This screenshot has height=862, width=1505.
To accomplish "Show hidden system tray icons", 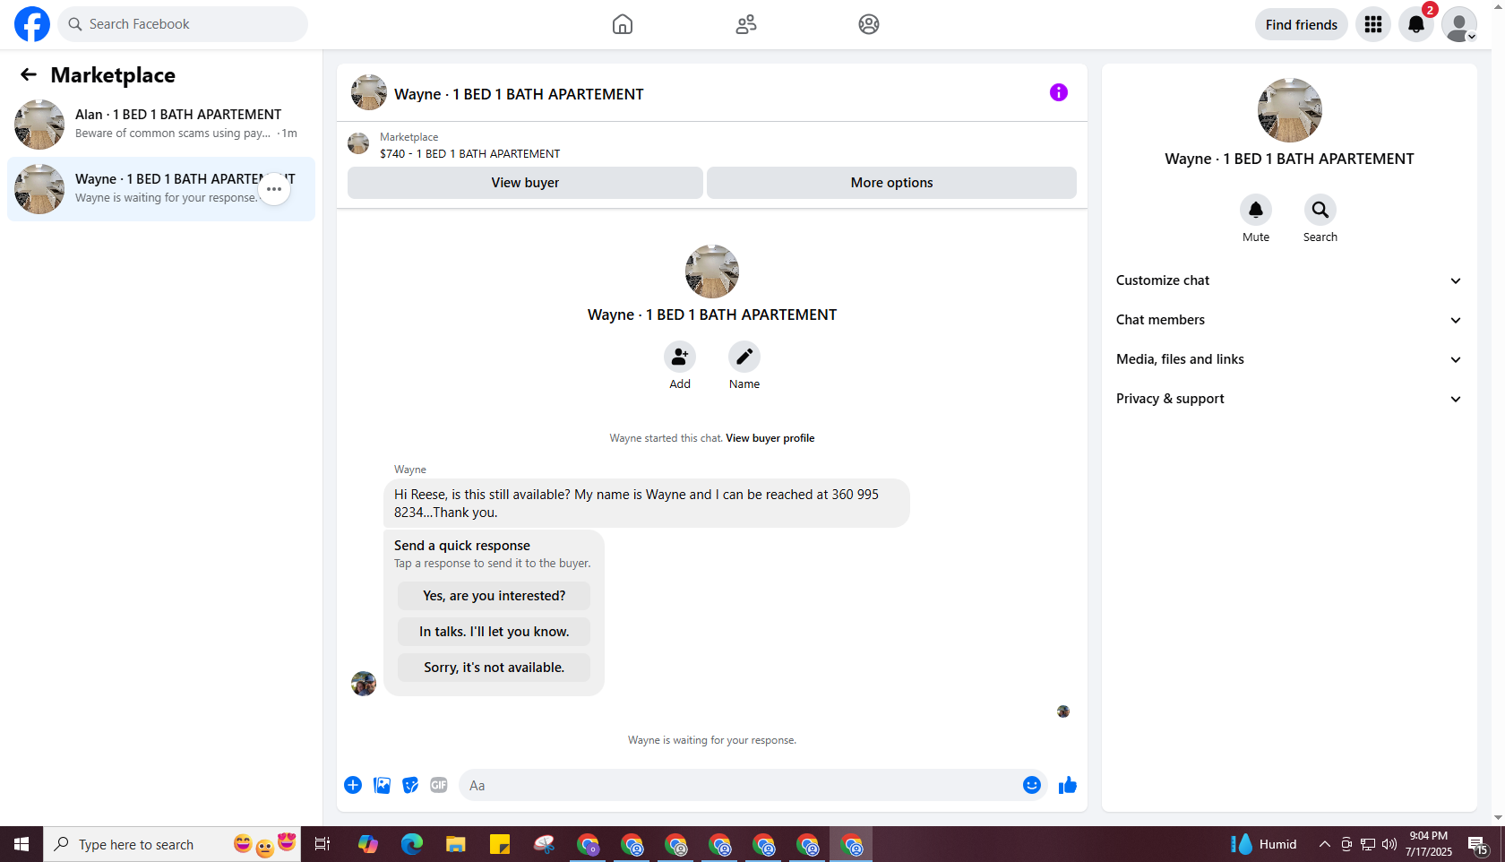I will click(x=1325, y=844).
